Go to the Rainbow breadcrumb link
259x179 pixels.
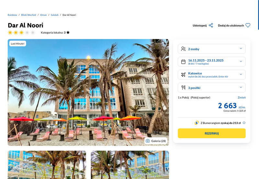[12, 15]
